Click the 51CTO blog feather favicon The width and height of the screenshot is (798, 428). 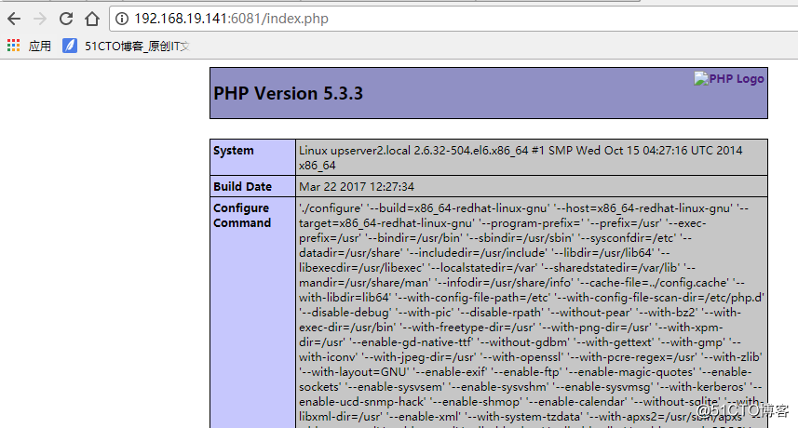tap(70, 46)
